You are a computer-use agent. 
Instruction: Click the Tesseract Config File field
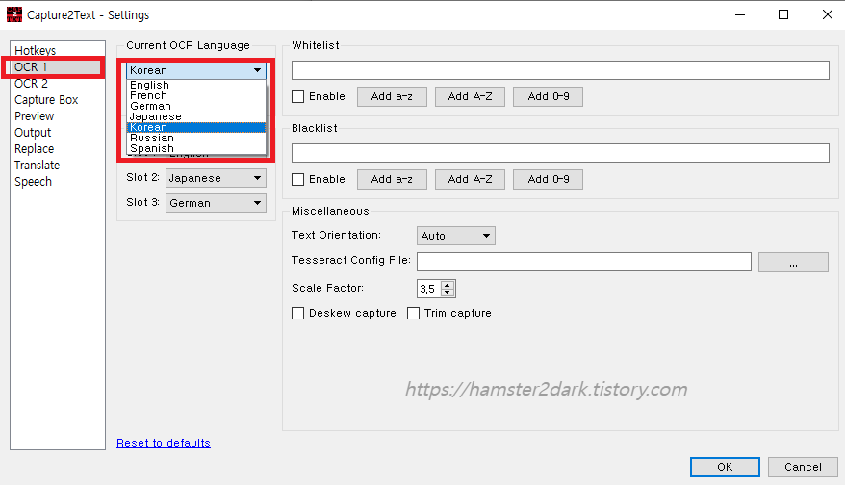pyautogui.click(x=583, y=262)
